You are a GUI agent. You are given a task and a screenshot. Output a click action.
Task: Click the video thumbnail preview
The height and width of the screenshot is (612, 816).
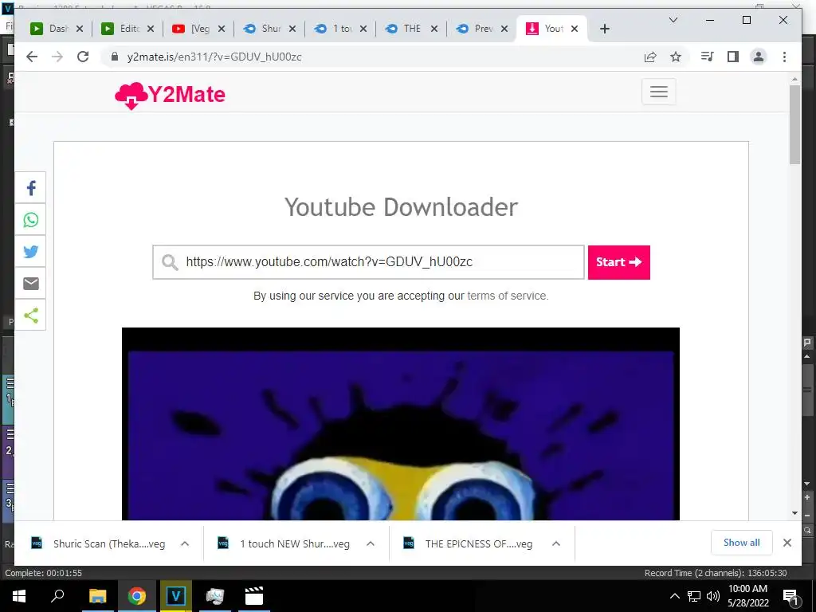(x=401, y=424)
